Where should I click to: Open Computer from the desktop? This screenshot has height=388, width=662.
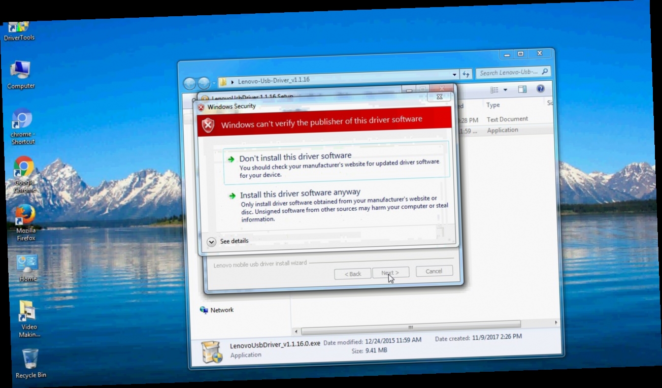pos(21,70)
